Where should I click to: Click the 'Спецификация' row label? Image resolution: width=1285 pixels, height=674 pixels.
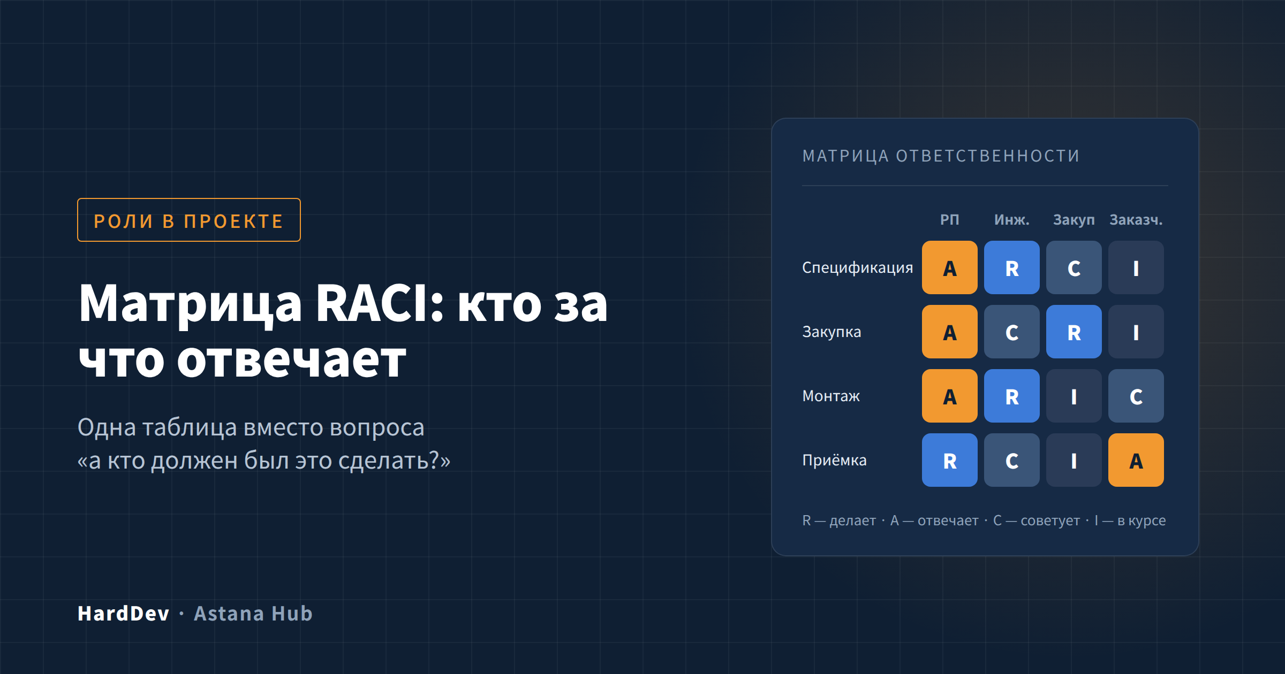click(x=857, y=267)
